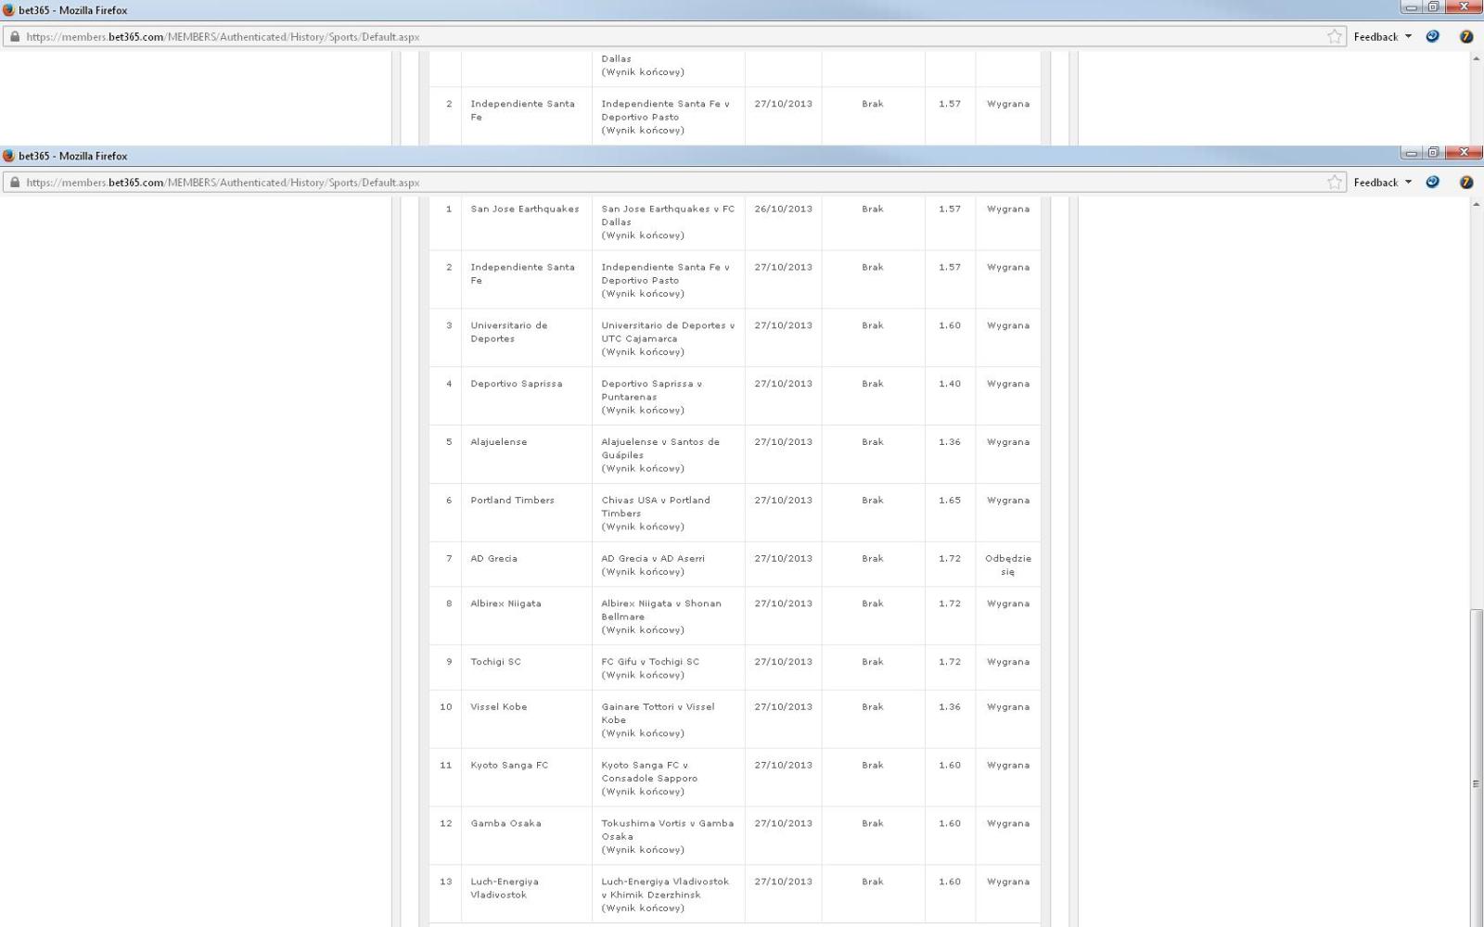Click 'FC Gifu v Tochigi SC' event
This screenshot has height=927, width=1484.
pyautogui.click(x=650, y=662)
